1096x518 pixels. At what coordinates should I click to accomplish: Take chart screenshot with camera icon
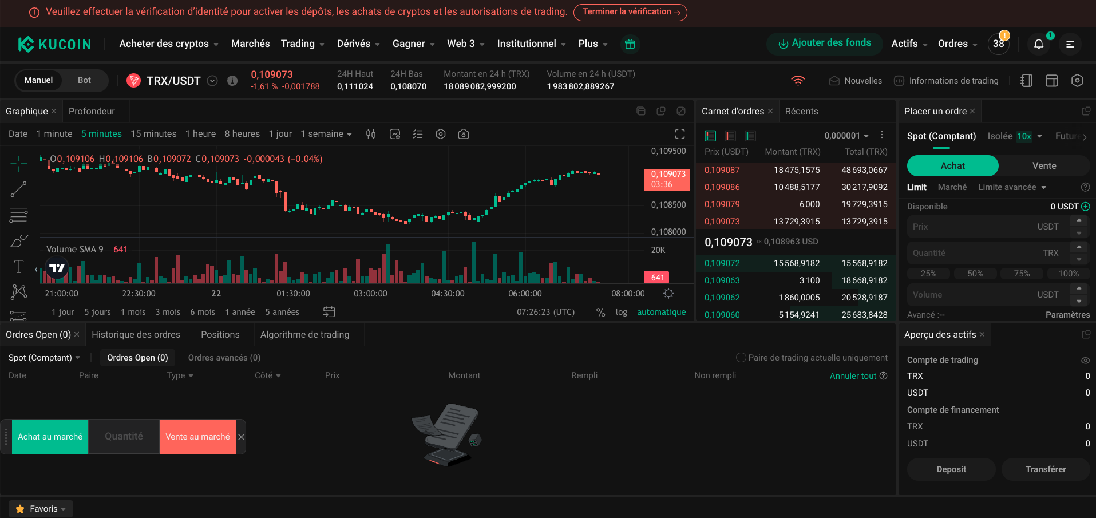(464, 134)
